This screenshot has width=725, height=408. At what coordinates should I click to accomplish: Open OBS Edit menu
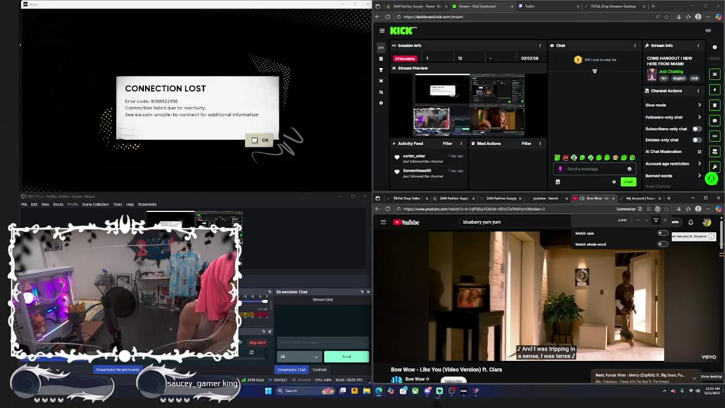[x=34, y=204]
